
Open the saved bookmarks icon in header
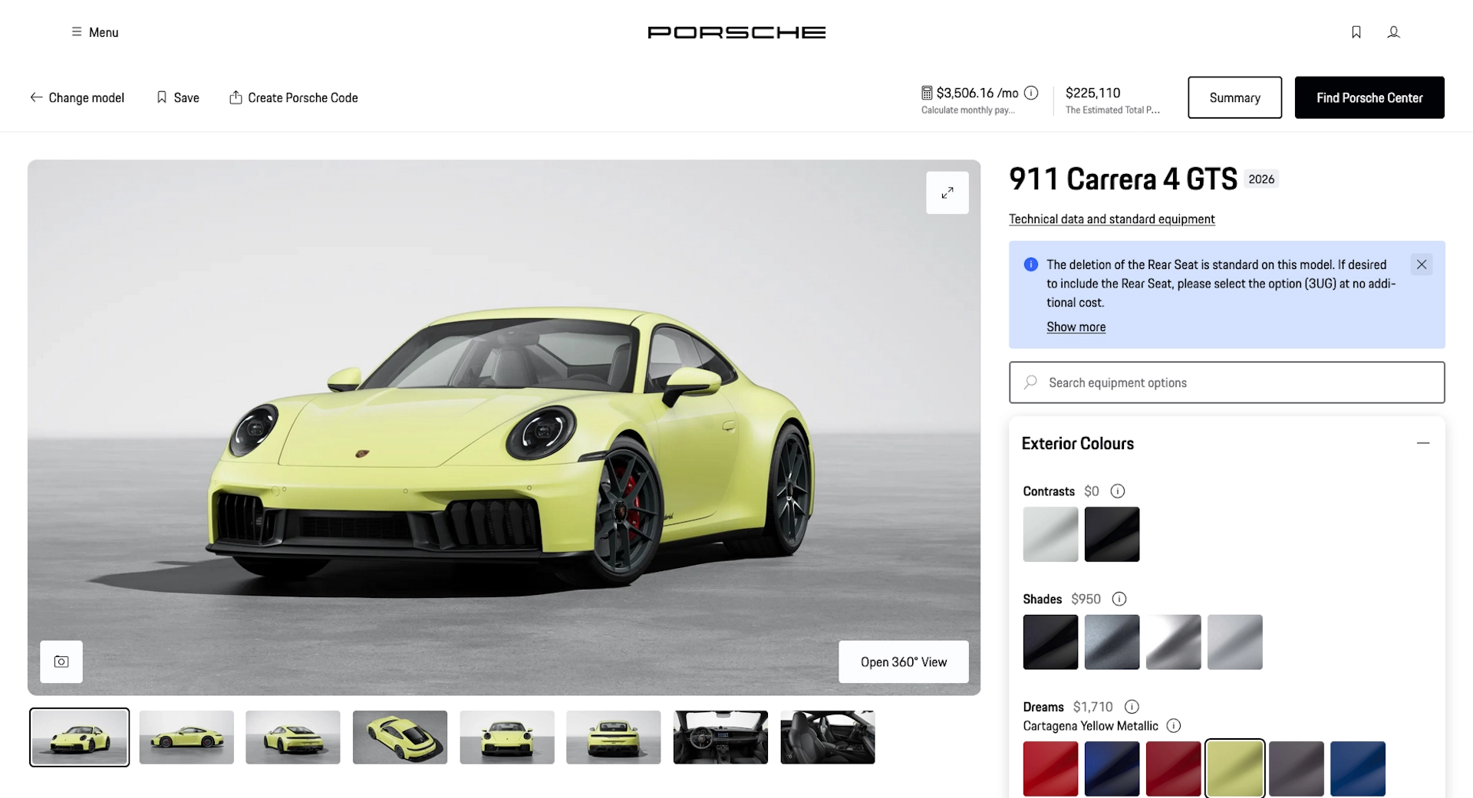coord(1356,32)
